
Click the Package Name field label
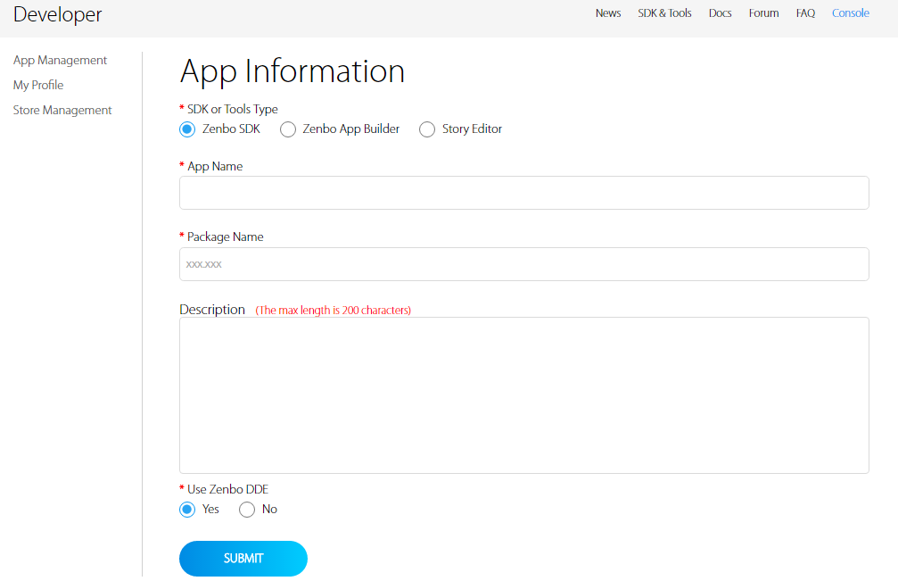[x=225, y=237]
